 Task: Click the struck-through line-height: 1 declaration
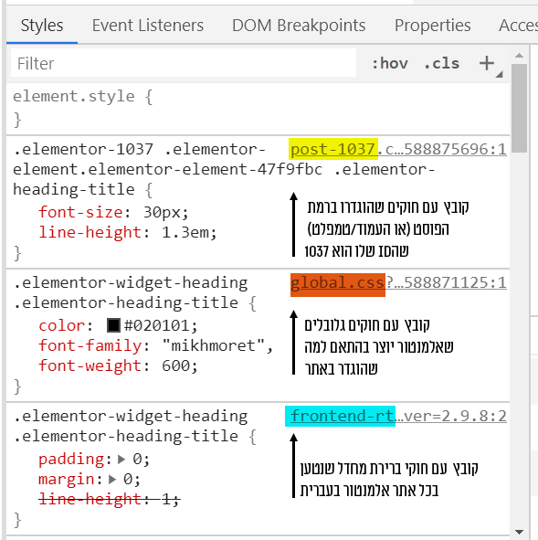pyautogui.click(x=109, y=500)
